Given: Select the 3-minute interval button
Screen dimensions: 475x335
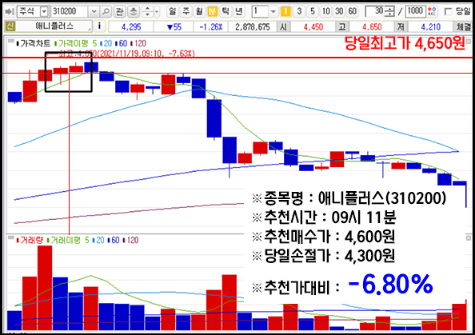Looking at the screenshot, I should (299, 11).
